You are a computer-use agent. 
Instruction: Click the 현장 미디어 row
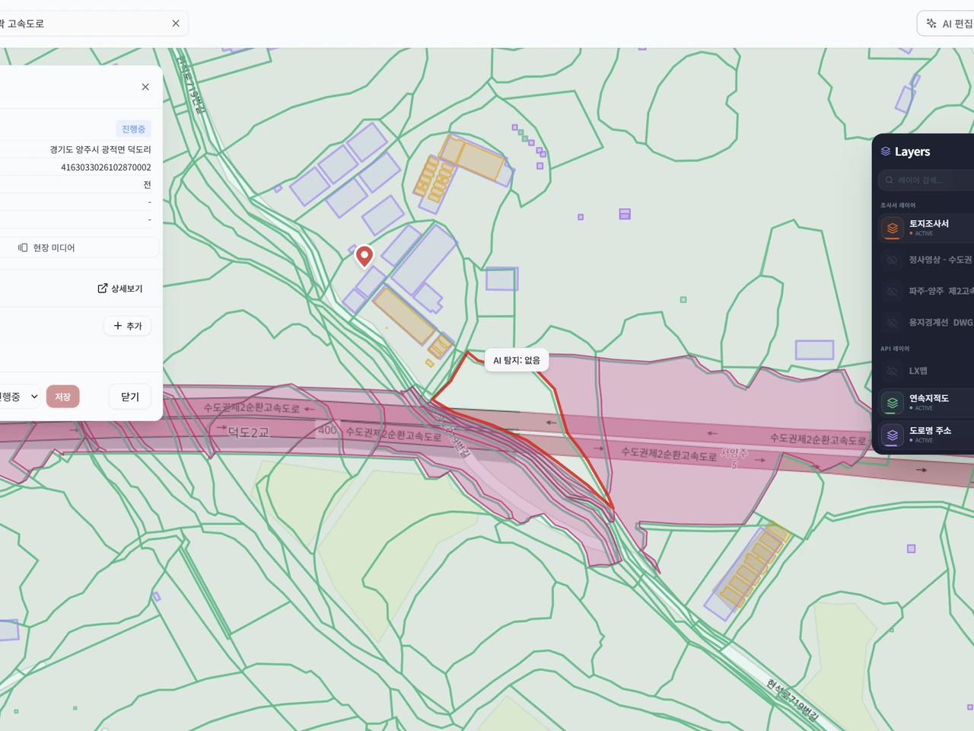pyautogui.click(x=80, y=247)
